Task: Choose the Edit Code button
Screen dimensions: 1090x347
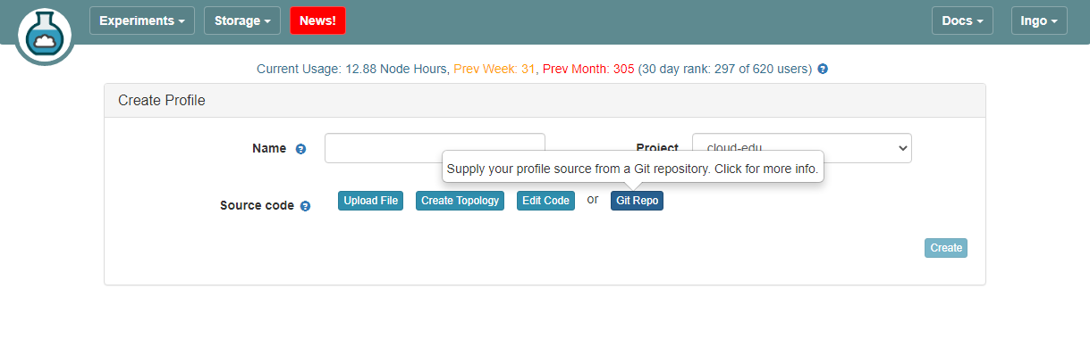Action: point(545,201)
